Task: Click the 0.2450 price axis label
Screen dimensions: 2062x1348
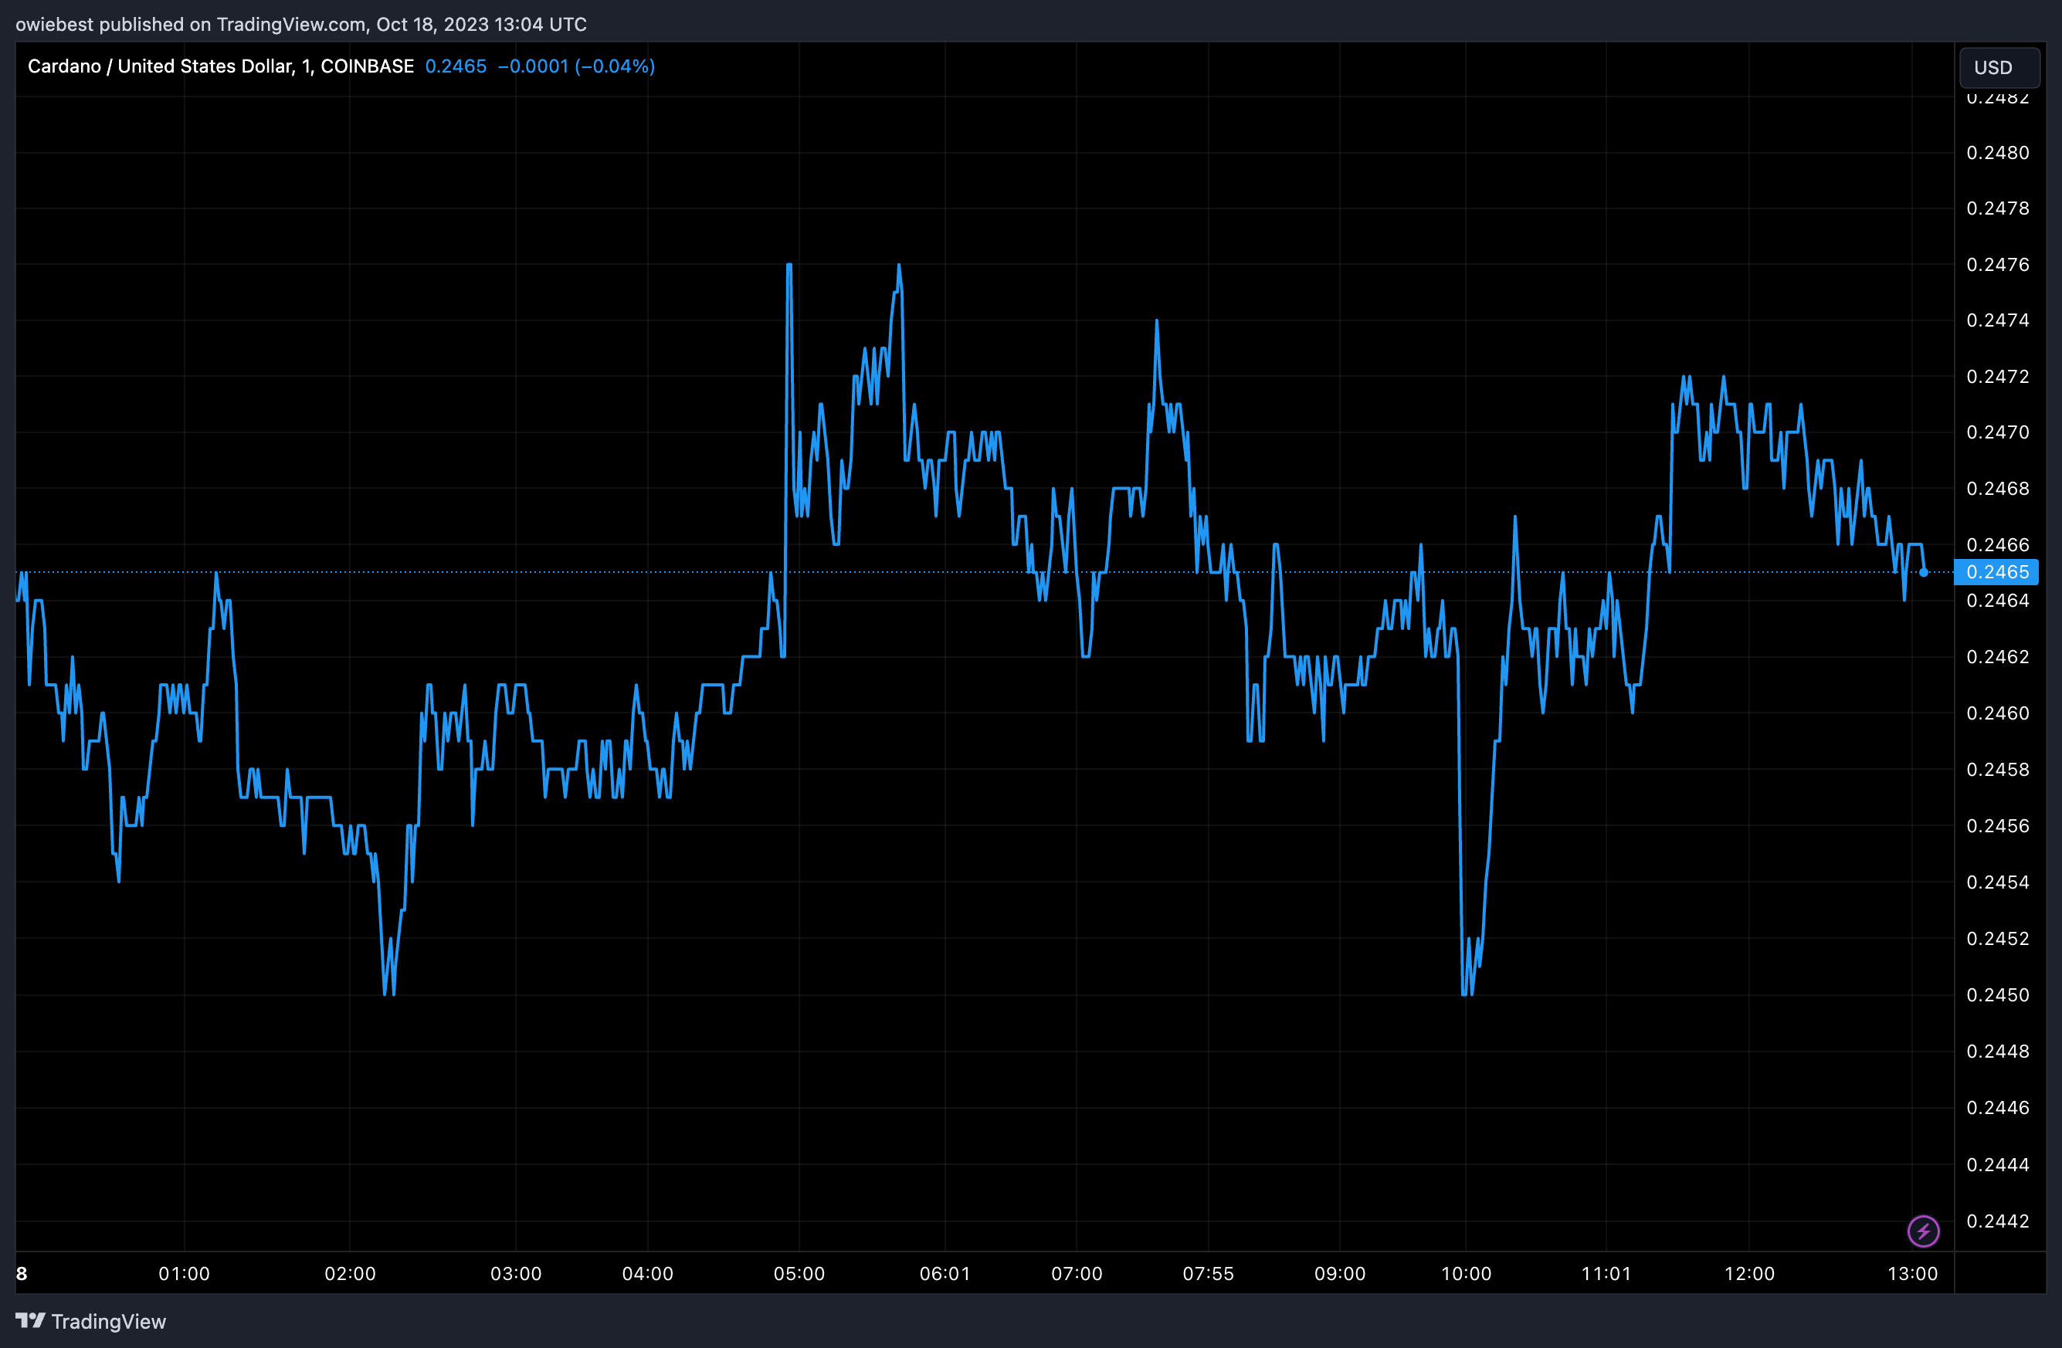Action: (x=1998, y=994)
